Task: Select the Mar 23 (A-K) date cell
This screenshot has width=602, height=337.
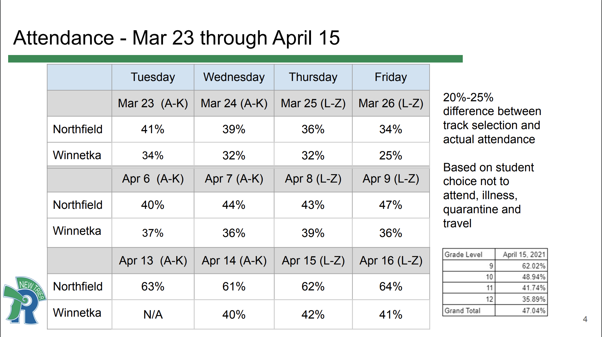Action: click(x=153, y=103)
